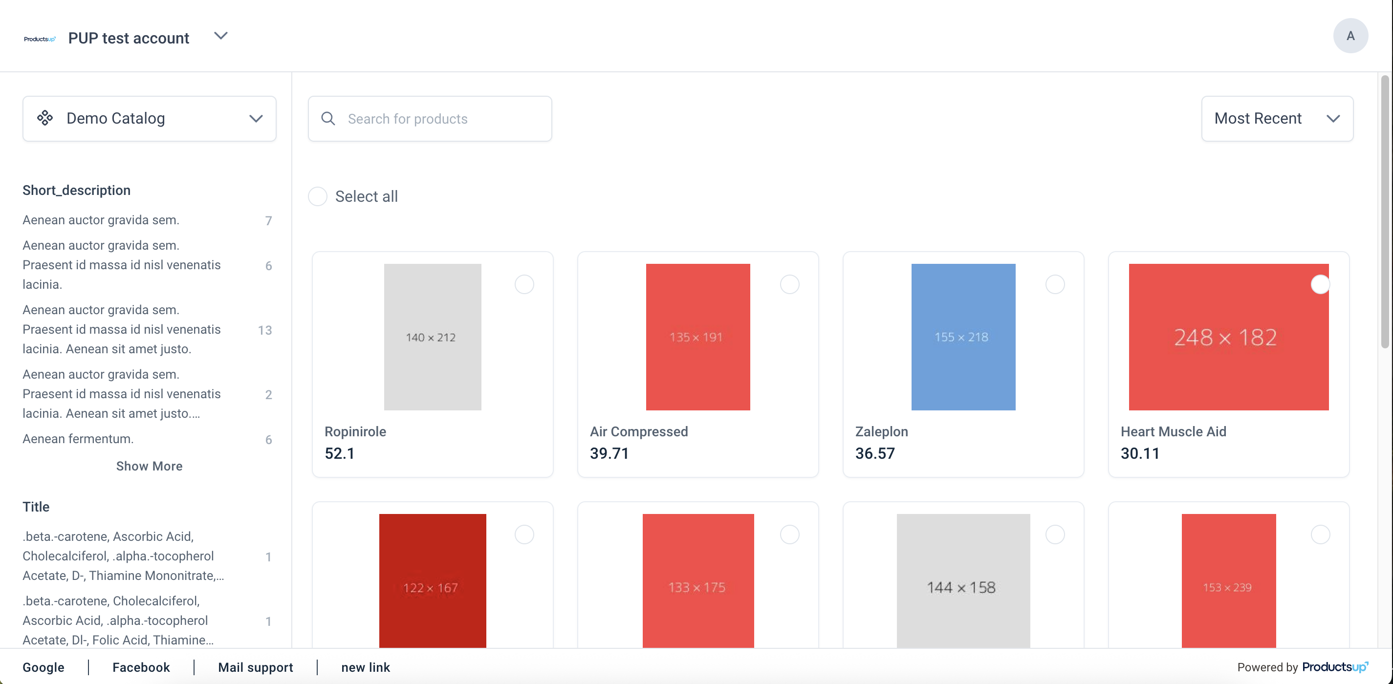Click the Productsup logo next to Powered by
1393x684 pixels.
(1336, 667)
